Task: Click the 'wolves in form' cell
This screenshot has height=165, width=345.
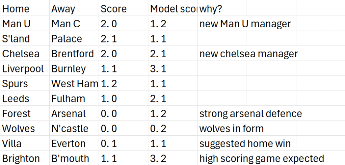Action: coord(232,129)
